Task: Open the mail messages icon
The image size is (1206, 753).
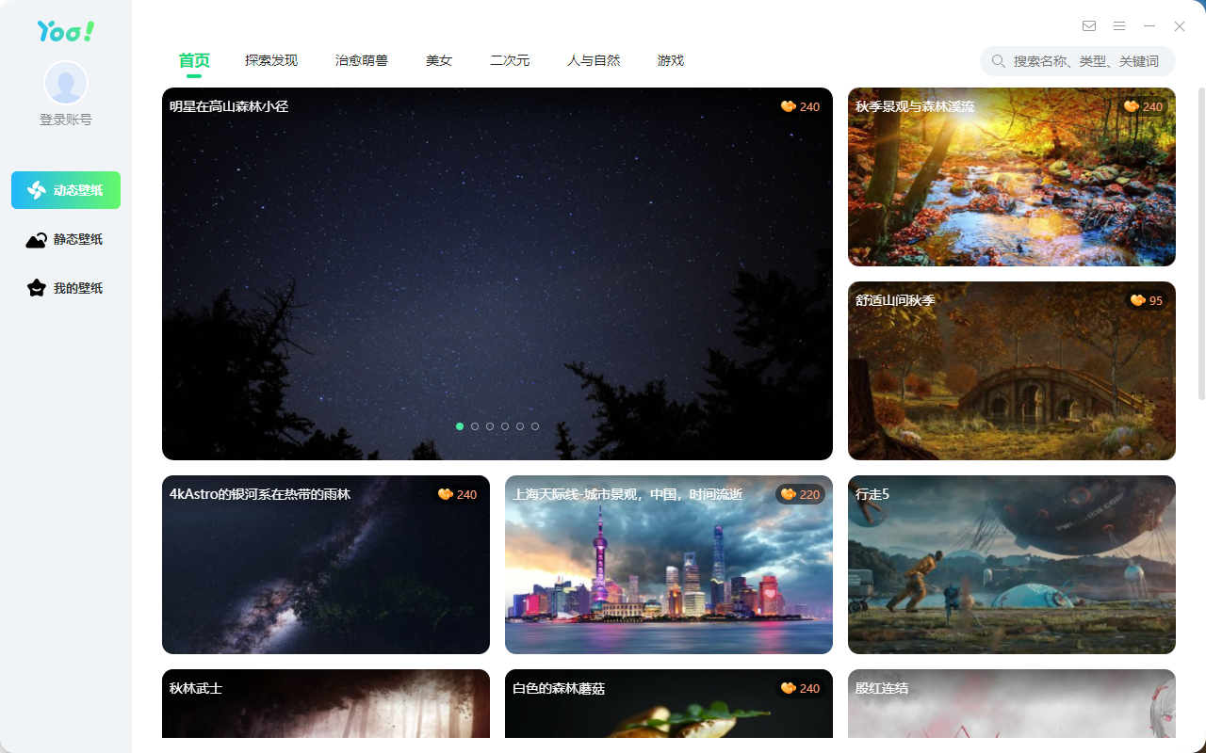Action: click(x=1089, y=26)
